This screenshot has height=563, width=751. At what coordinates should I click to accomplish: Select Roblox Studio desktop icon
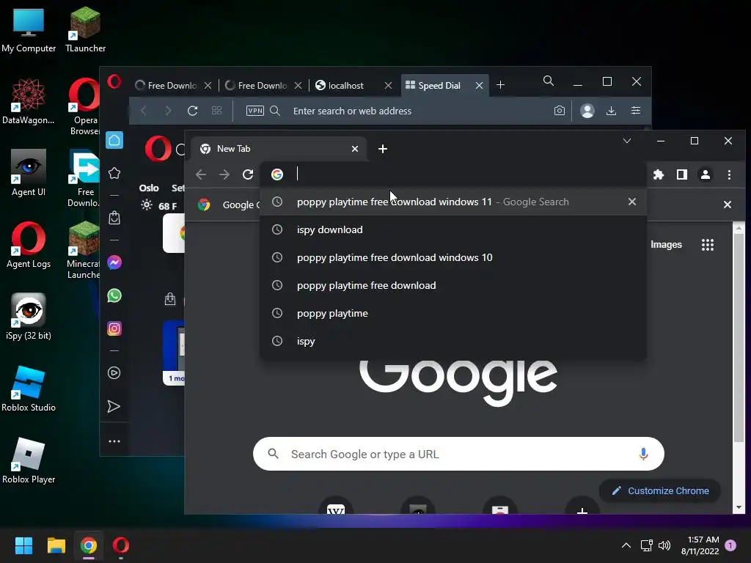[29, 389]
